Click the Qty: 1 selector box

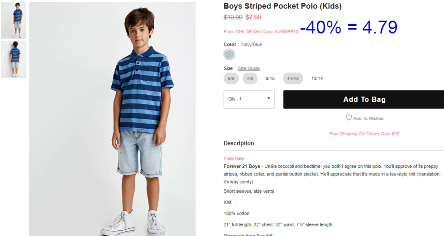tap(249, 99)
